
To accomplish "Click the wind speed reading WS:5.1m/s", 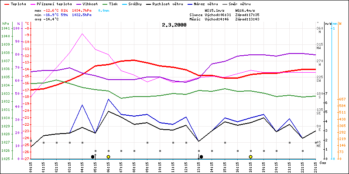I will coord(215,10).
